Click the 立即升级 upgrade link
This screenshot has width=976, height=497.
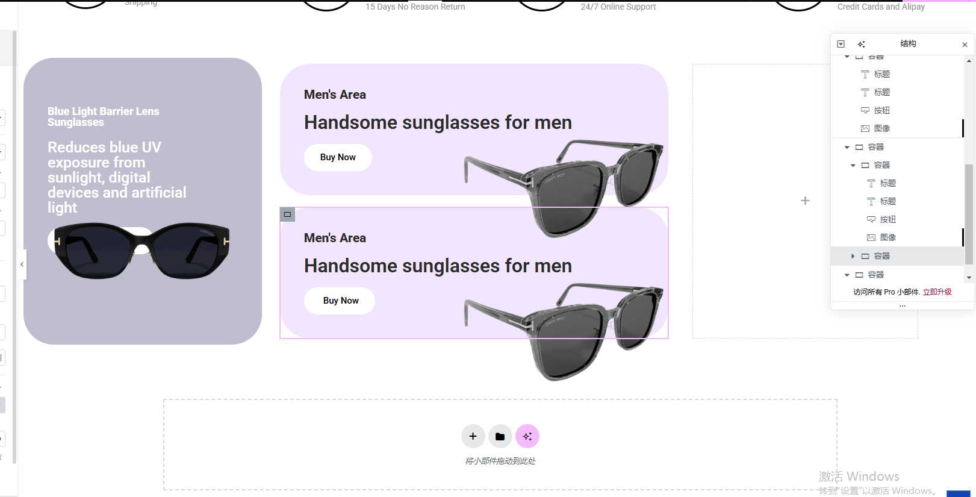click(937, 292)
